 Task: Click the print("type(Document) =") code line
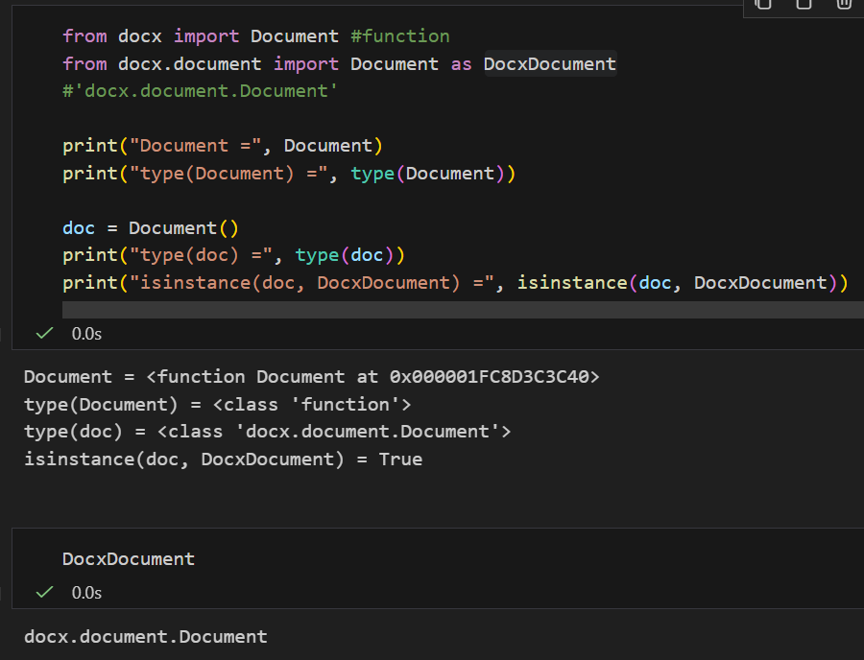point(288,174)
